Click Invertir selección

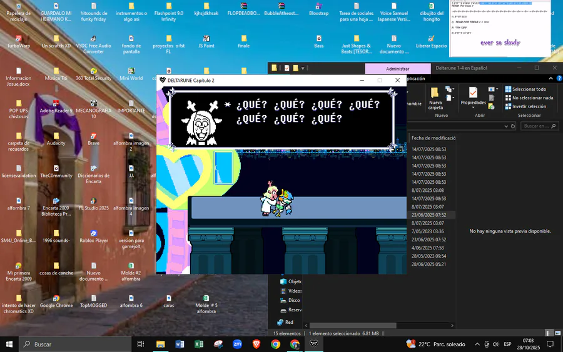pos(525,106)
